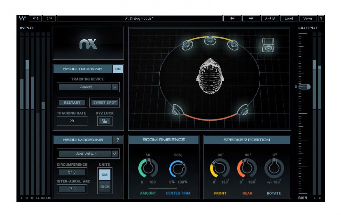
Task: Undo the last change
Action: 36,18
